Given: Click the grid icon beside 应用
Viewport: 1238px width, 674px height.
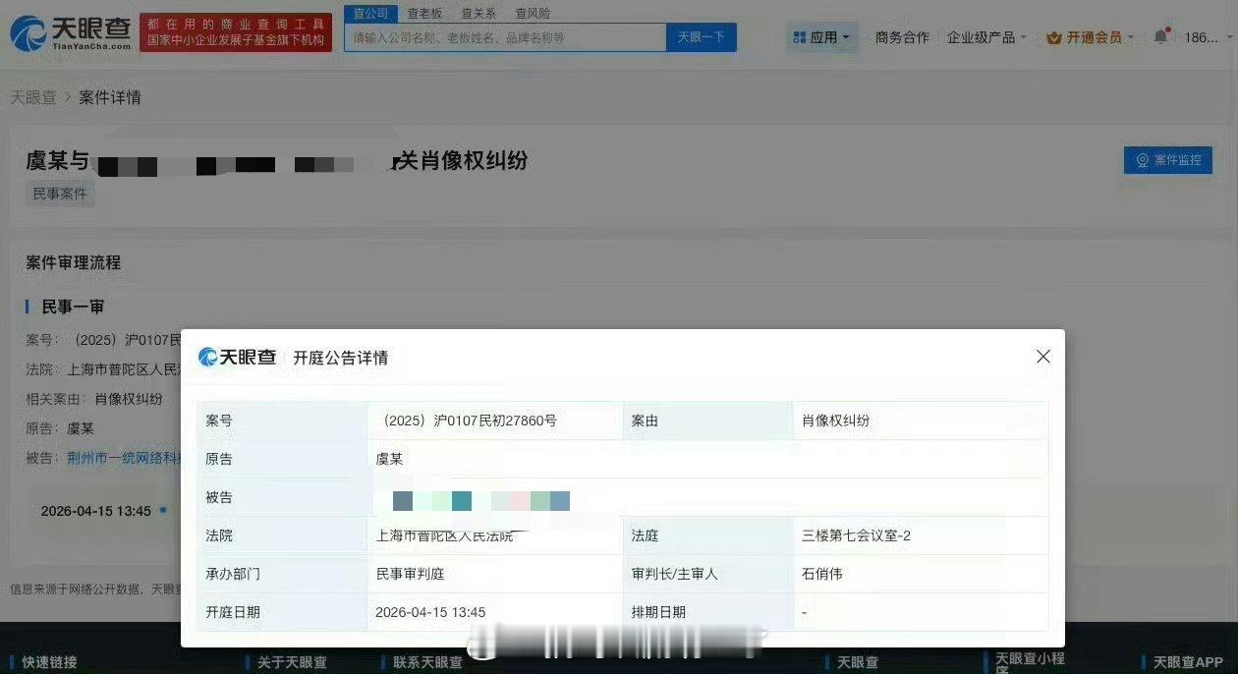Looking at the screenshot, I should pyautogui.click(x=800, y=37).
